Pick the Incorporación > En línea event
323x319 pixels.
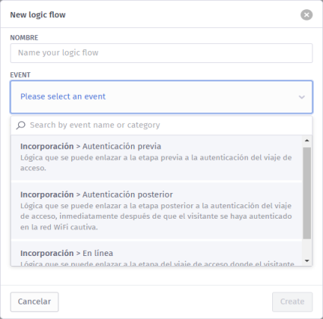coord(156,253)
